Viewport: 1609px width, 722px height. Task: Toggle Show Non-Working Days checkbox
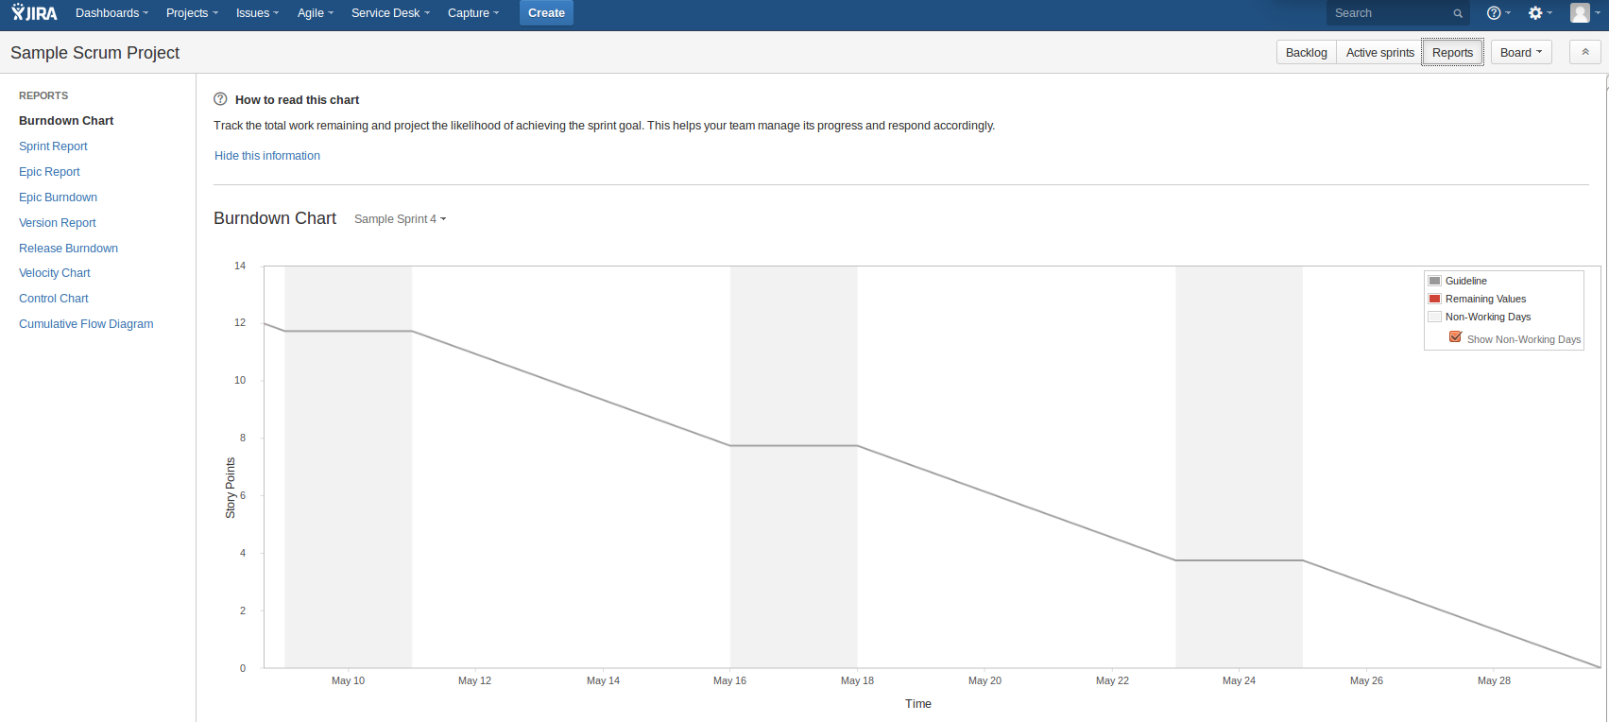[1455, 337]
